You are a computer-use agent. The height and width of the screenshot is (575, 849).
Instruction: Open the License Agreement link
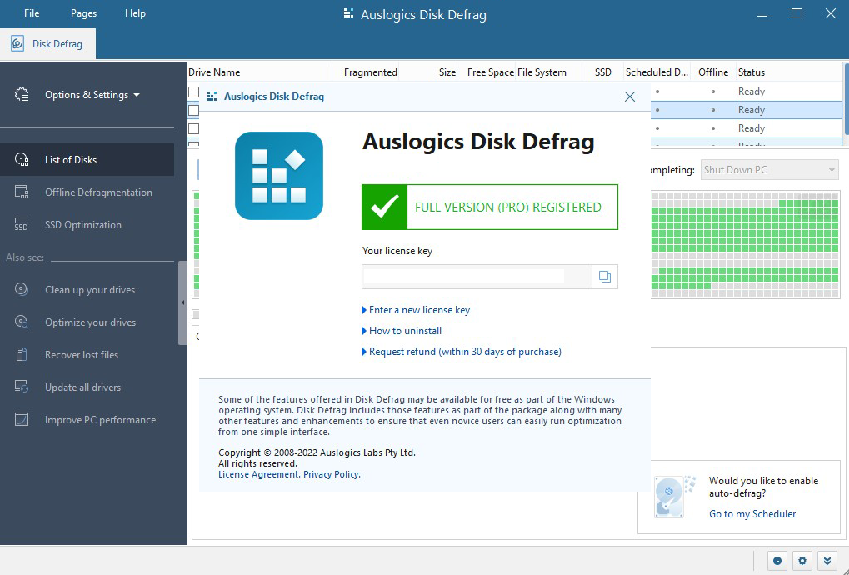pyautogui.click(x=257, y=474)
